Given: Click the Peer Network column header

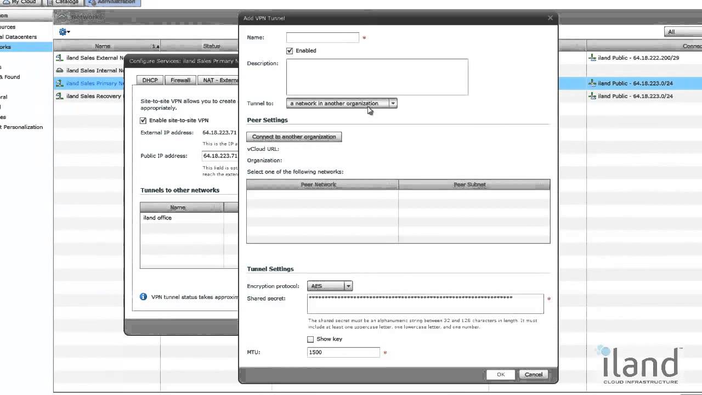Looking at the screenshot, I should click(x=322, y=184).
